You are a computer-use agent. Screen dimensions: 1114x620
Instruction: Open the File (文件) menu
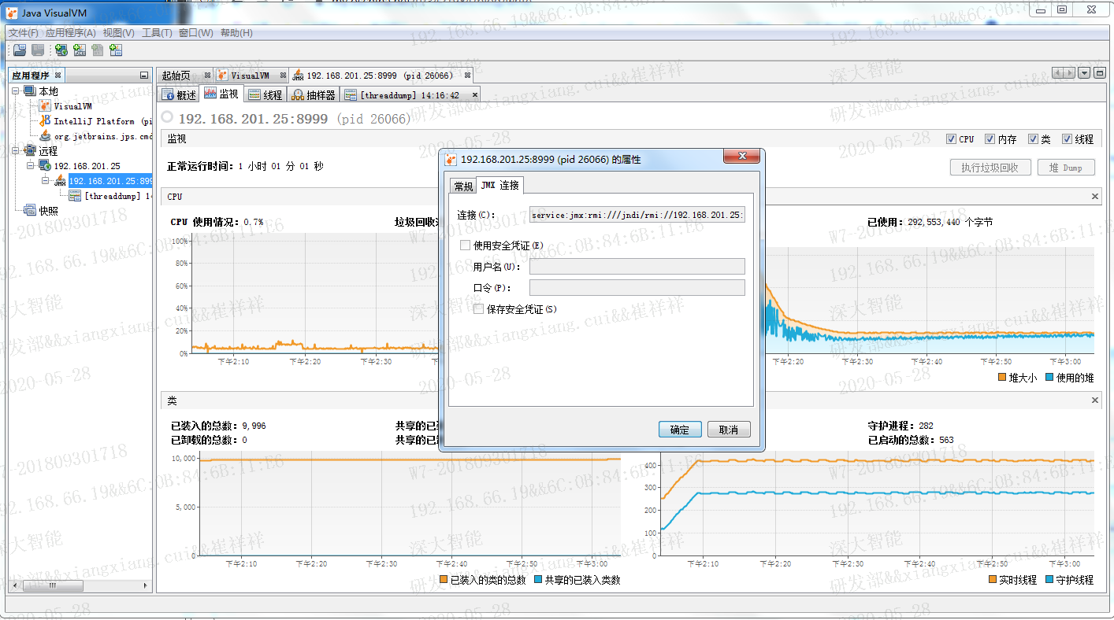[23, 33]
